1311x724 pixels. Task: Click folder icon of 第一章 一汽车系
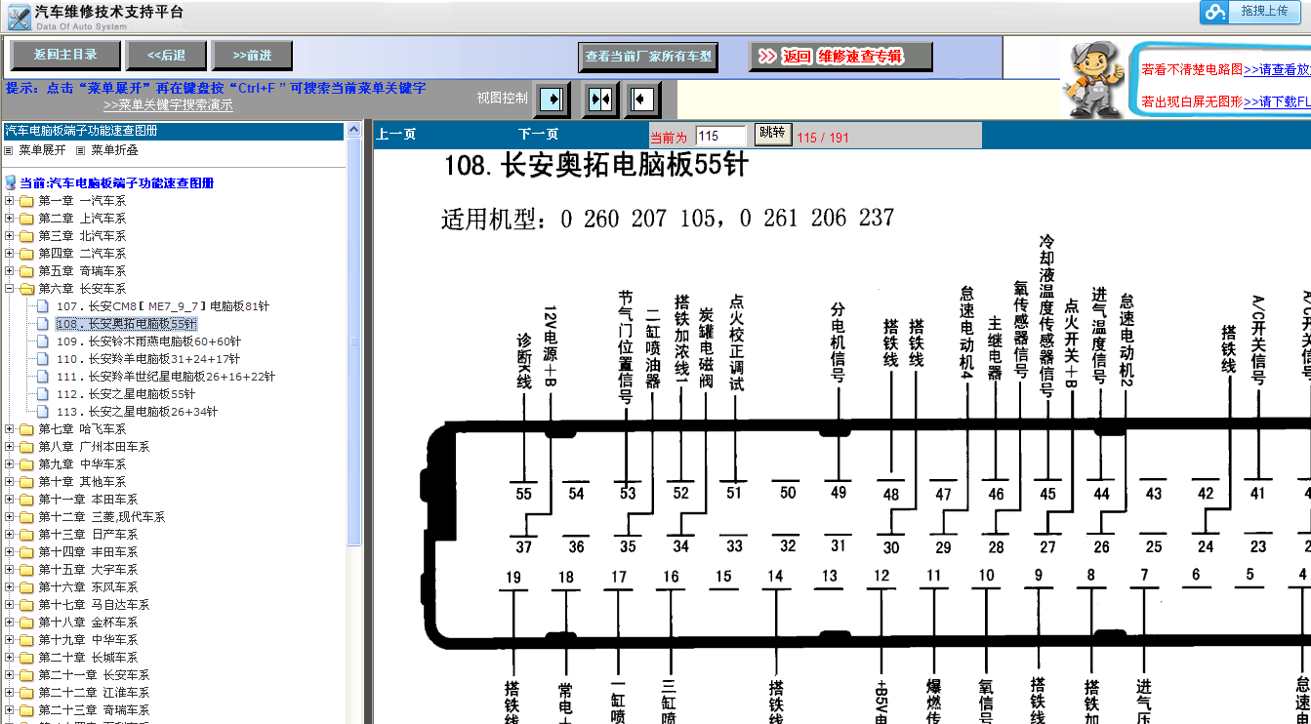(x=26, y=201)
